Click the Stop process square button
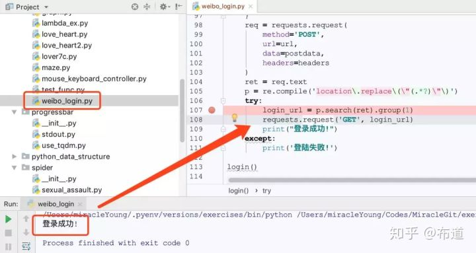The height and width of the screenshot is (253, 476). [9, 233]
